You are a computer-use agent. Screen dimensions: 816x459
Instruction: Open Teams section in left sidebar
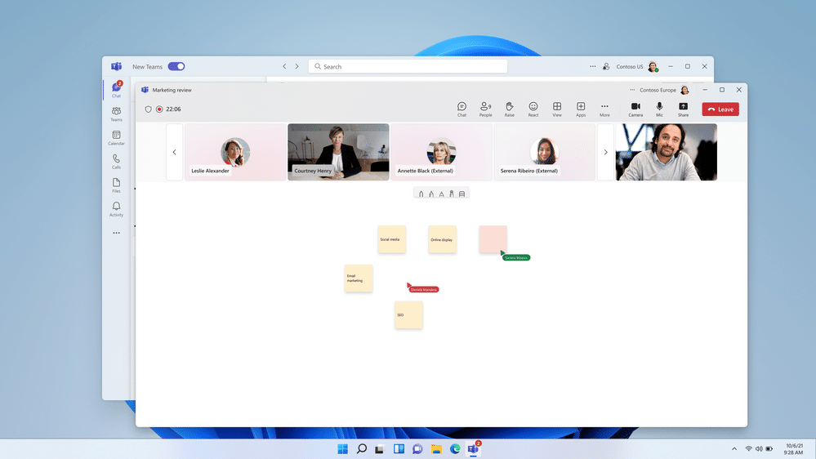pyautogui.click(x=116, y=114)
